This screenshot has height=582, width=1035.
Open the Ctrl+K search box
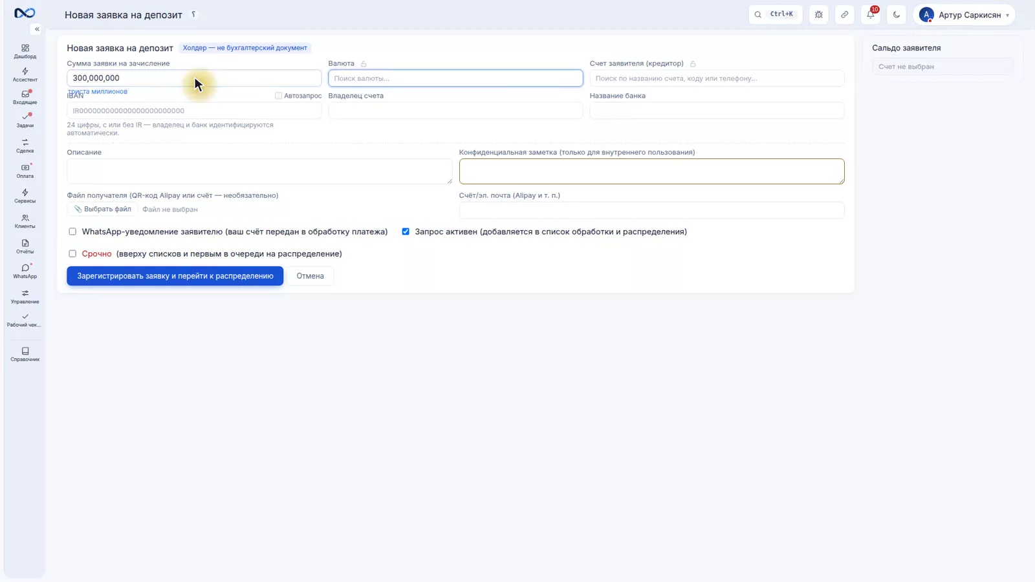(775, 14)
